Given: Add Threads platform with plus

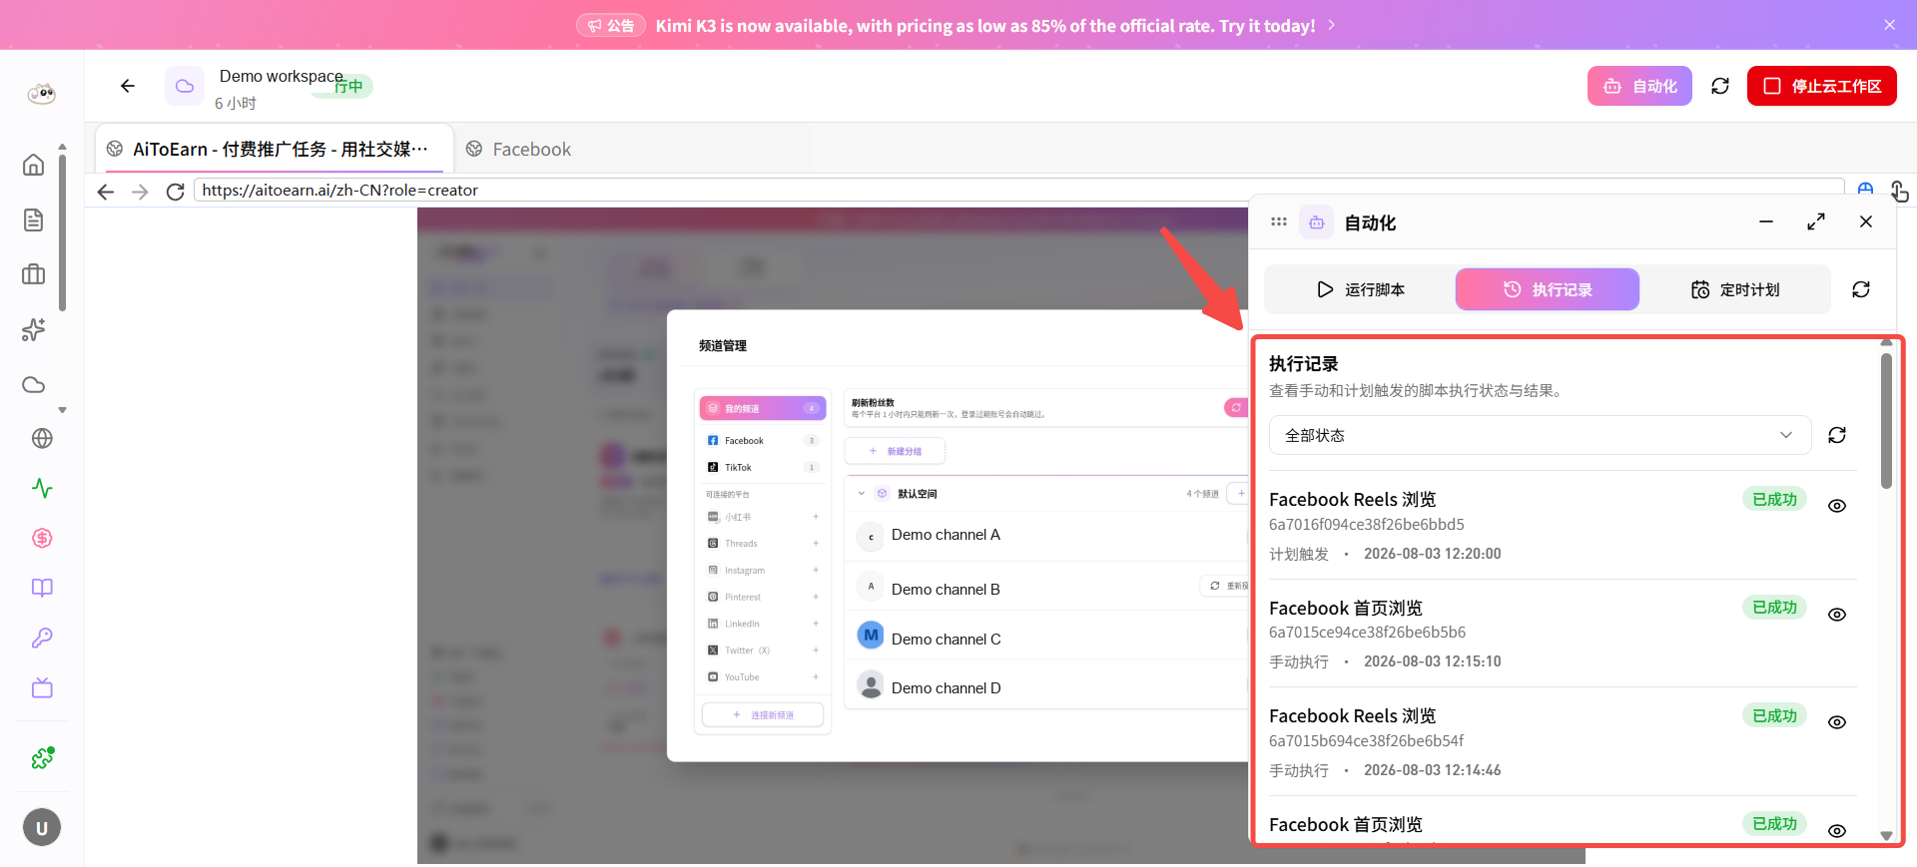Looking at the screenshot, I should 816,544.
